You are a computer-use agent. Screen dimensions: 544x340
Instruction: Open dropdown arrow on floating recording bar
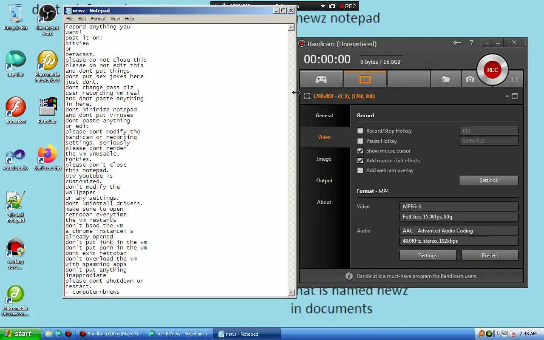coord(323,6)
